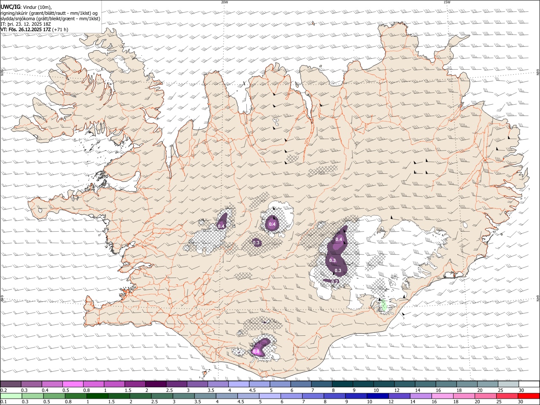Click the 0.3 value on the central hatched patch

[x=256, y=242]
